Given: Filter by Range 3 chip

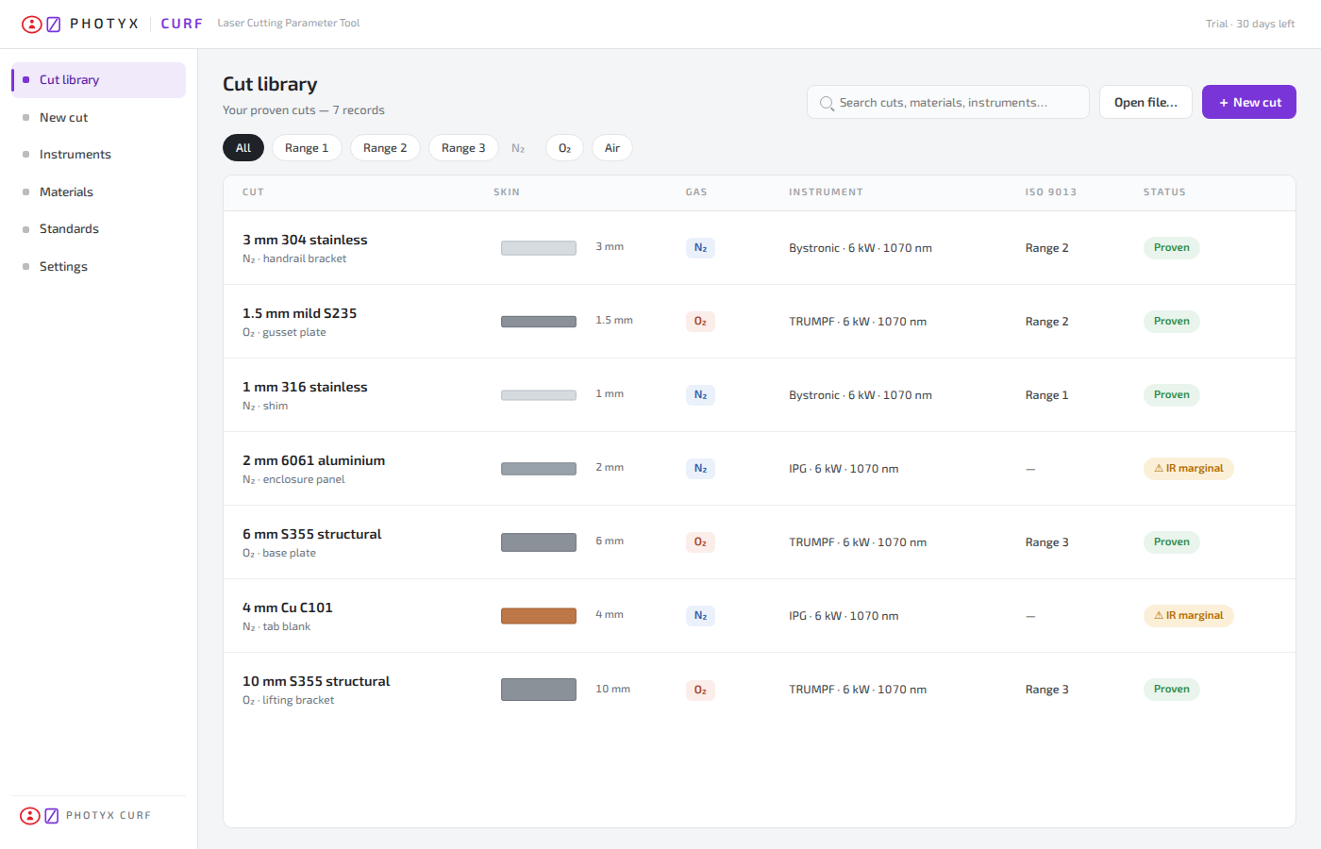Looking at the screenshot, I should tap(463, 148).
